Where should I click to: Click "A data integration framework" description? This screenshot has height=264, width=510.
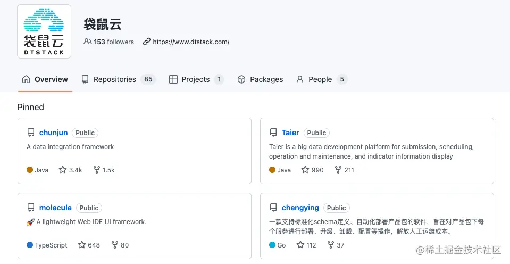point(70,147)
